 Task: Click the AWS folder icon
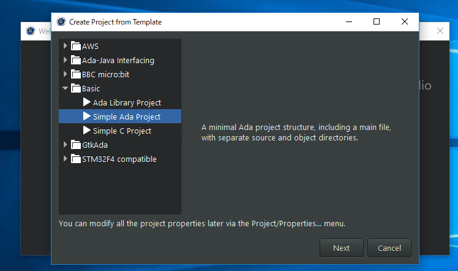pyautogui.click(x=76, y=46)
